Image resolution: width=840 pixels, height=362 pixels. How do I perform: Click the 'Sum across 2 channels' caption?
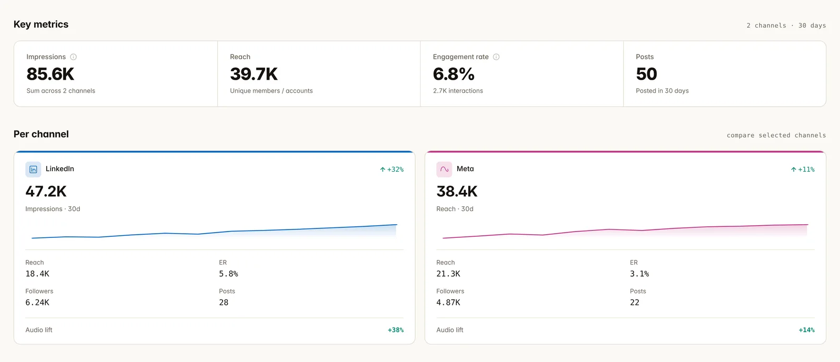tap(61, 91)
